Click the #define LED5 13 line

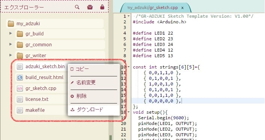[153, 56]
